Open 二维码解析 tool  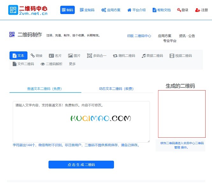[x=52, y=64]
